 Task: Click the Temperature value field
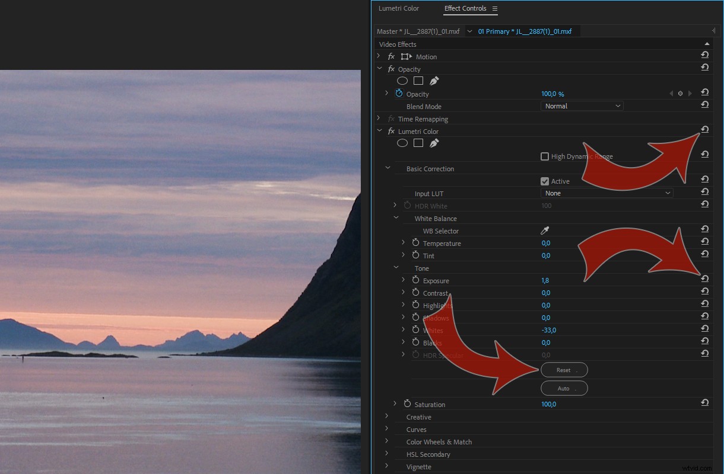click(545, 243)
